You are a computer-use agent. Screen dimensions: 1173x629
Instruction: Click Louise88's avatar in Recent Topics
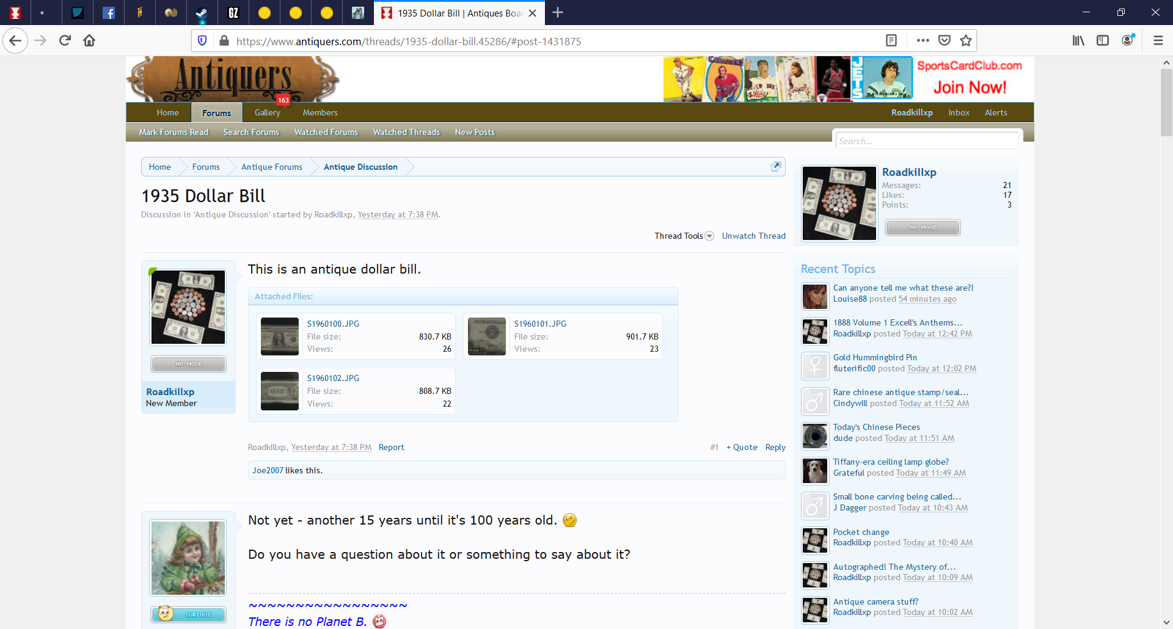point(815,297)
